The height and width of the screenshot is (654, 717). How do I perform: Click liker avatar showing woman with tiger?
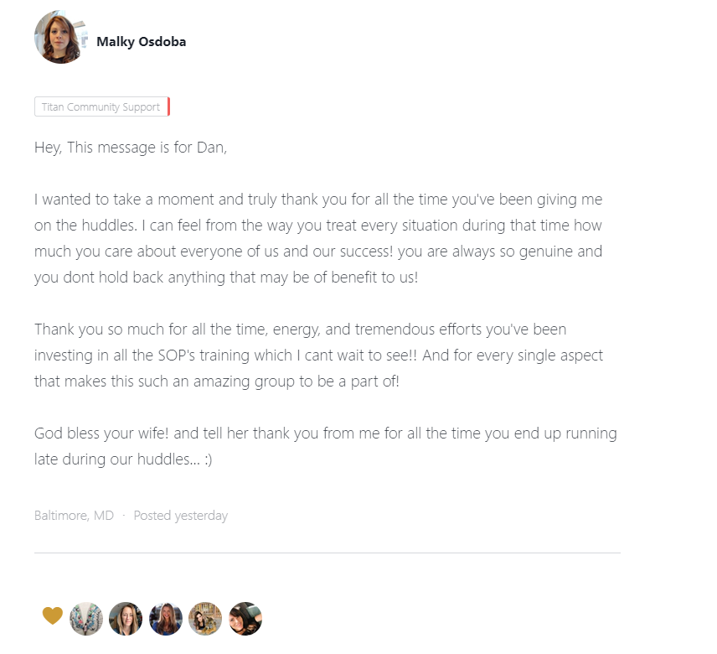point(205,619)
